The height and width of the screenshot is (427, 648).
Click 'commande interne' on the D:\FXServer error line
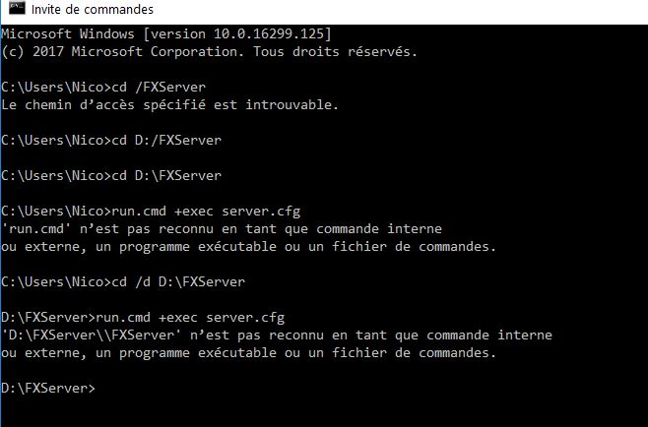pos(489,335)
